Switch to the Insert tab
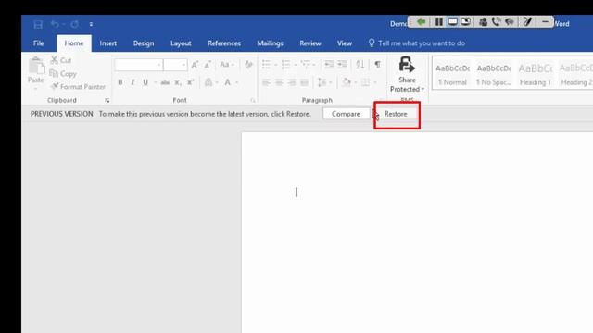593x333 pixels. click(108, 43)
